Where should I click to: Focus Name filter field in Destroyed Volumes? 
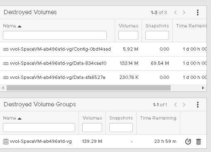[x=55, y=35]
